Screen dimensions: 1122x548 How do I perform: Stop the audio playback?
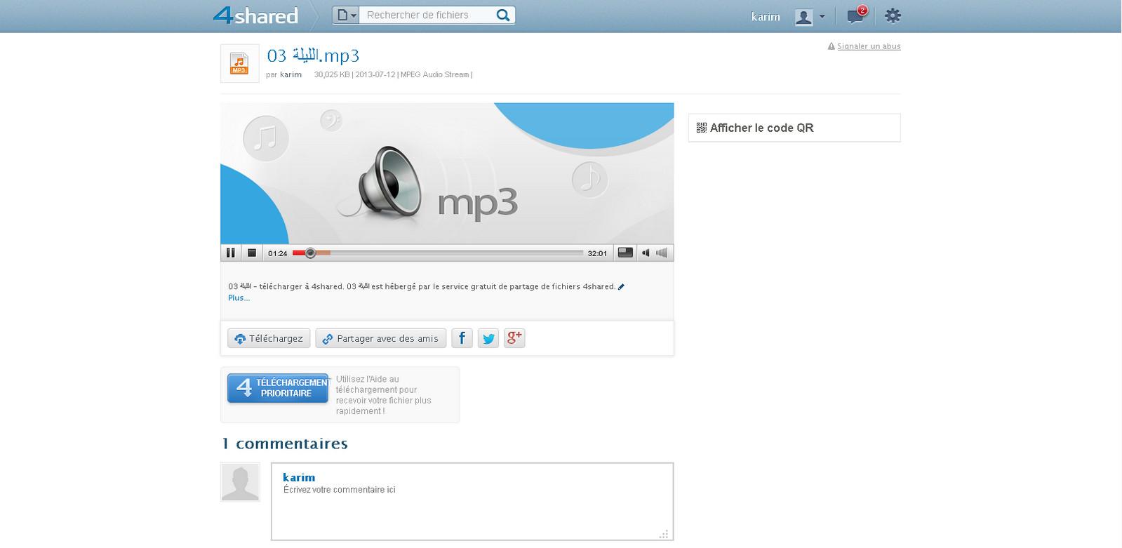tap(252, 253)
